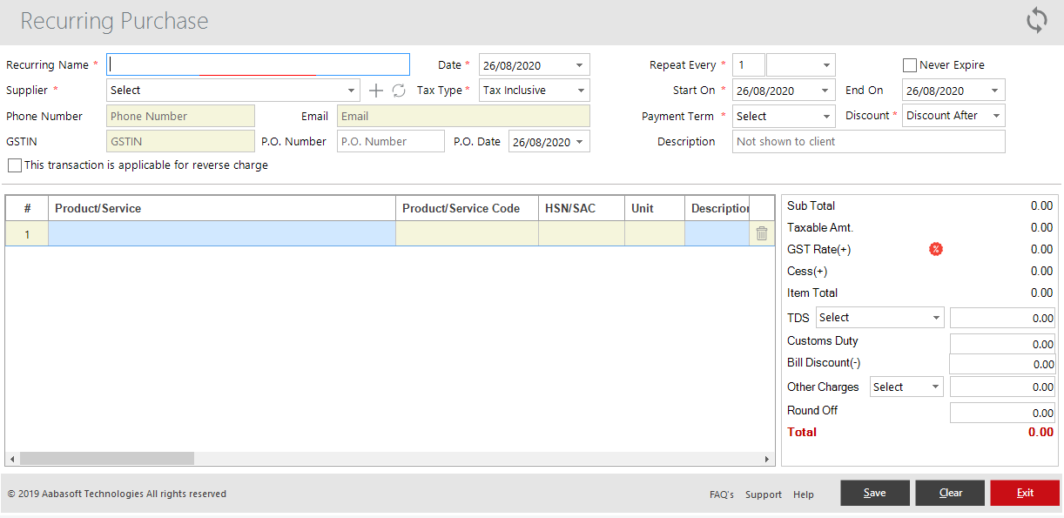This screenshot has height=518, width=1064.
Task: Reload the supplier list with the sync icon
Action: click(398, 90)
